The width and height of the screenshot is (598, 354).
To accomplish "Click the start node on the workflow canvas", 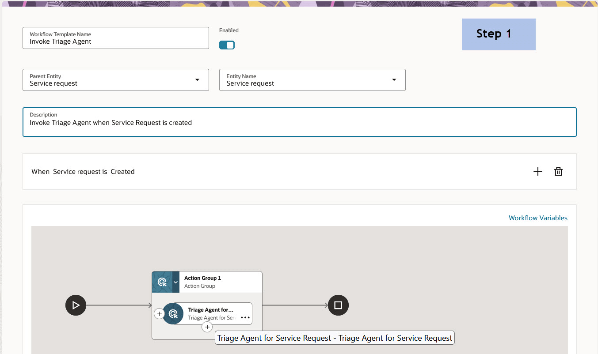I will pyautogui.click(x=76, y=305).
